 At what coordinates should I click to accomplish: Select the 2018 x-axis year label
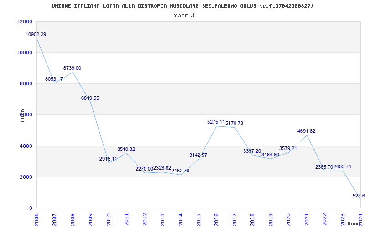253,219
